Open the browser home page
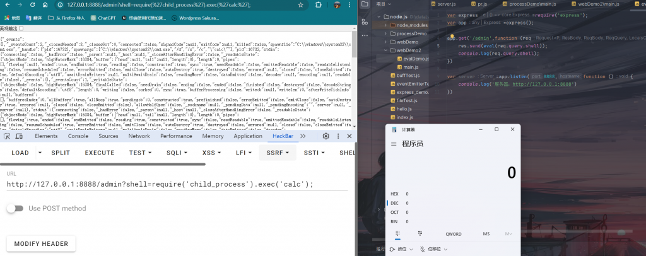Image resolution: width=646 pixels, height=256 pixels. [x=45, y=5]
